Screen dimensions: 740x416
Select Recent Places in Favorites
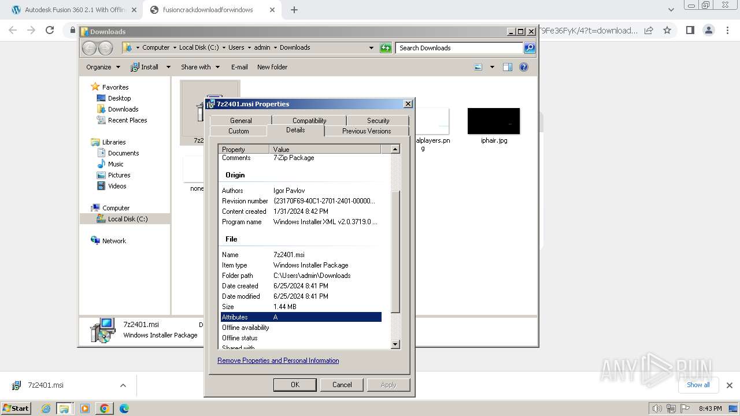pyautogui.click(x=127, y=120)
